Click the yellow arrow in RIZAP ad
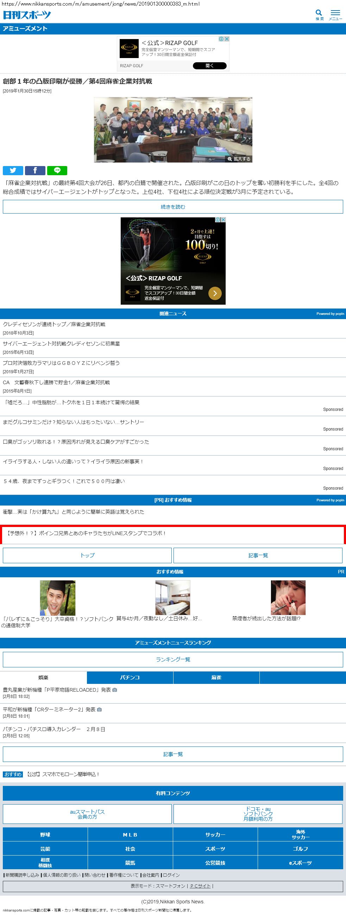This screenshot has height=915, width=346. (x=215, y=293)
